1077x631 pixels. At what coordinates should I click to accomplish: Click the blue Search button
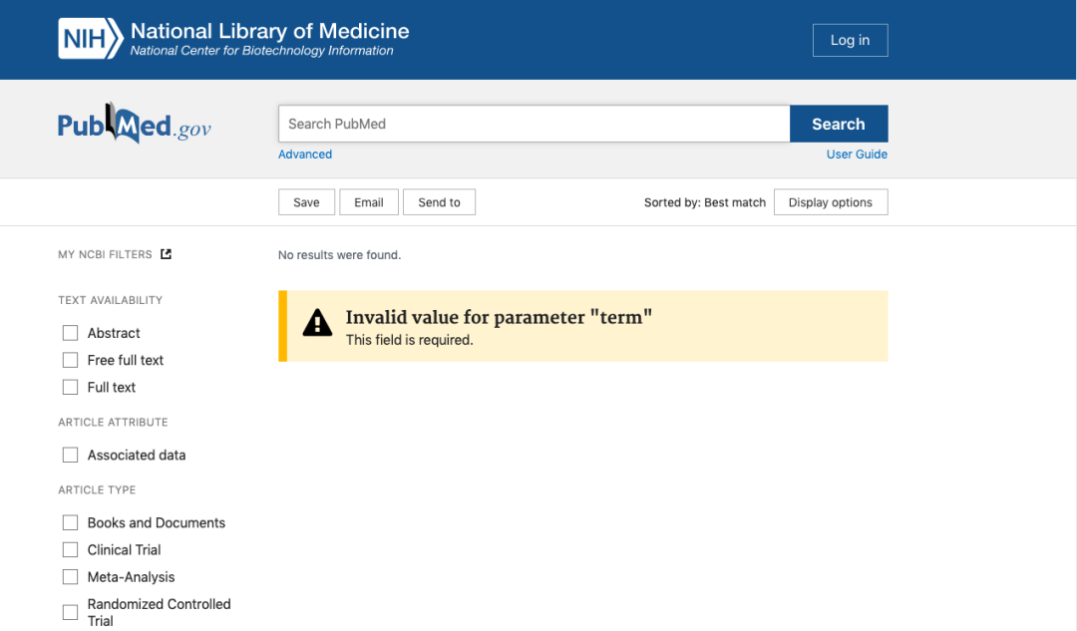(838, 124)
